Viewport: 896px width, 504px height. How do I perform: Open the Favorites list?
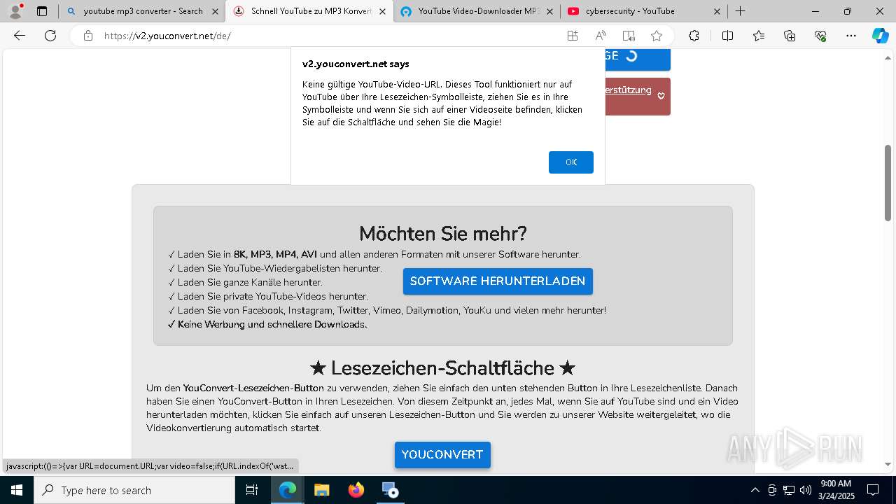759,36
